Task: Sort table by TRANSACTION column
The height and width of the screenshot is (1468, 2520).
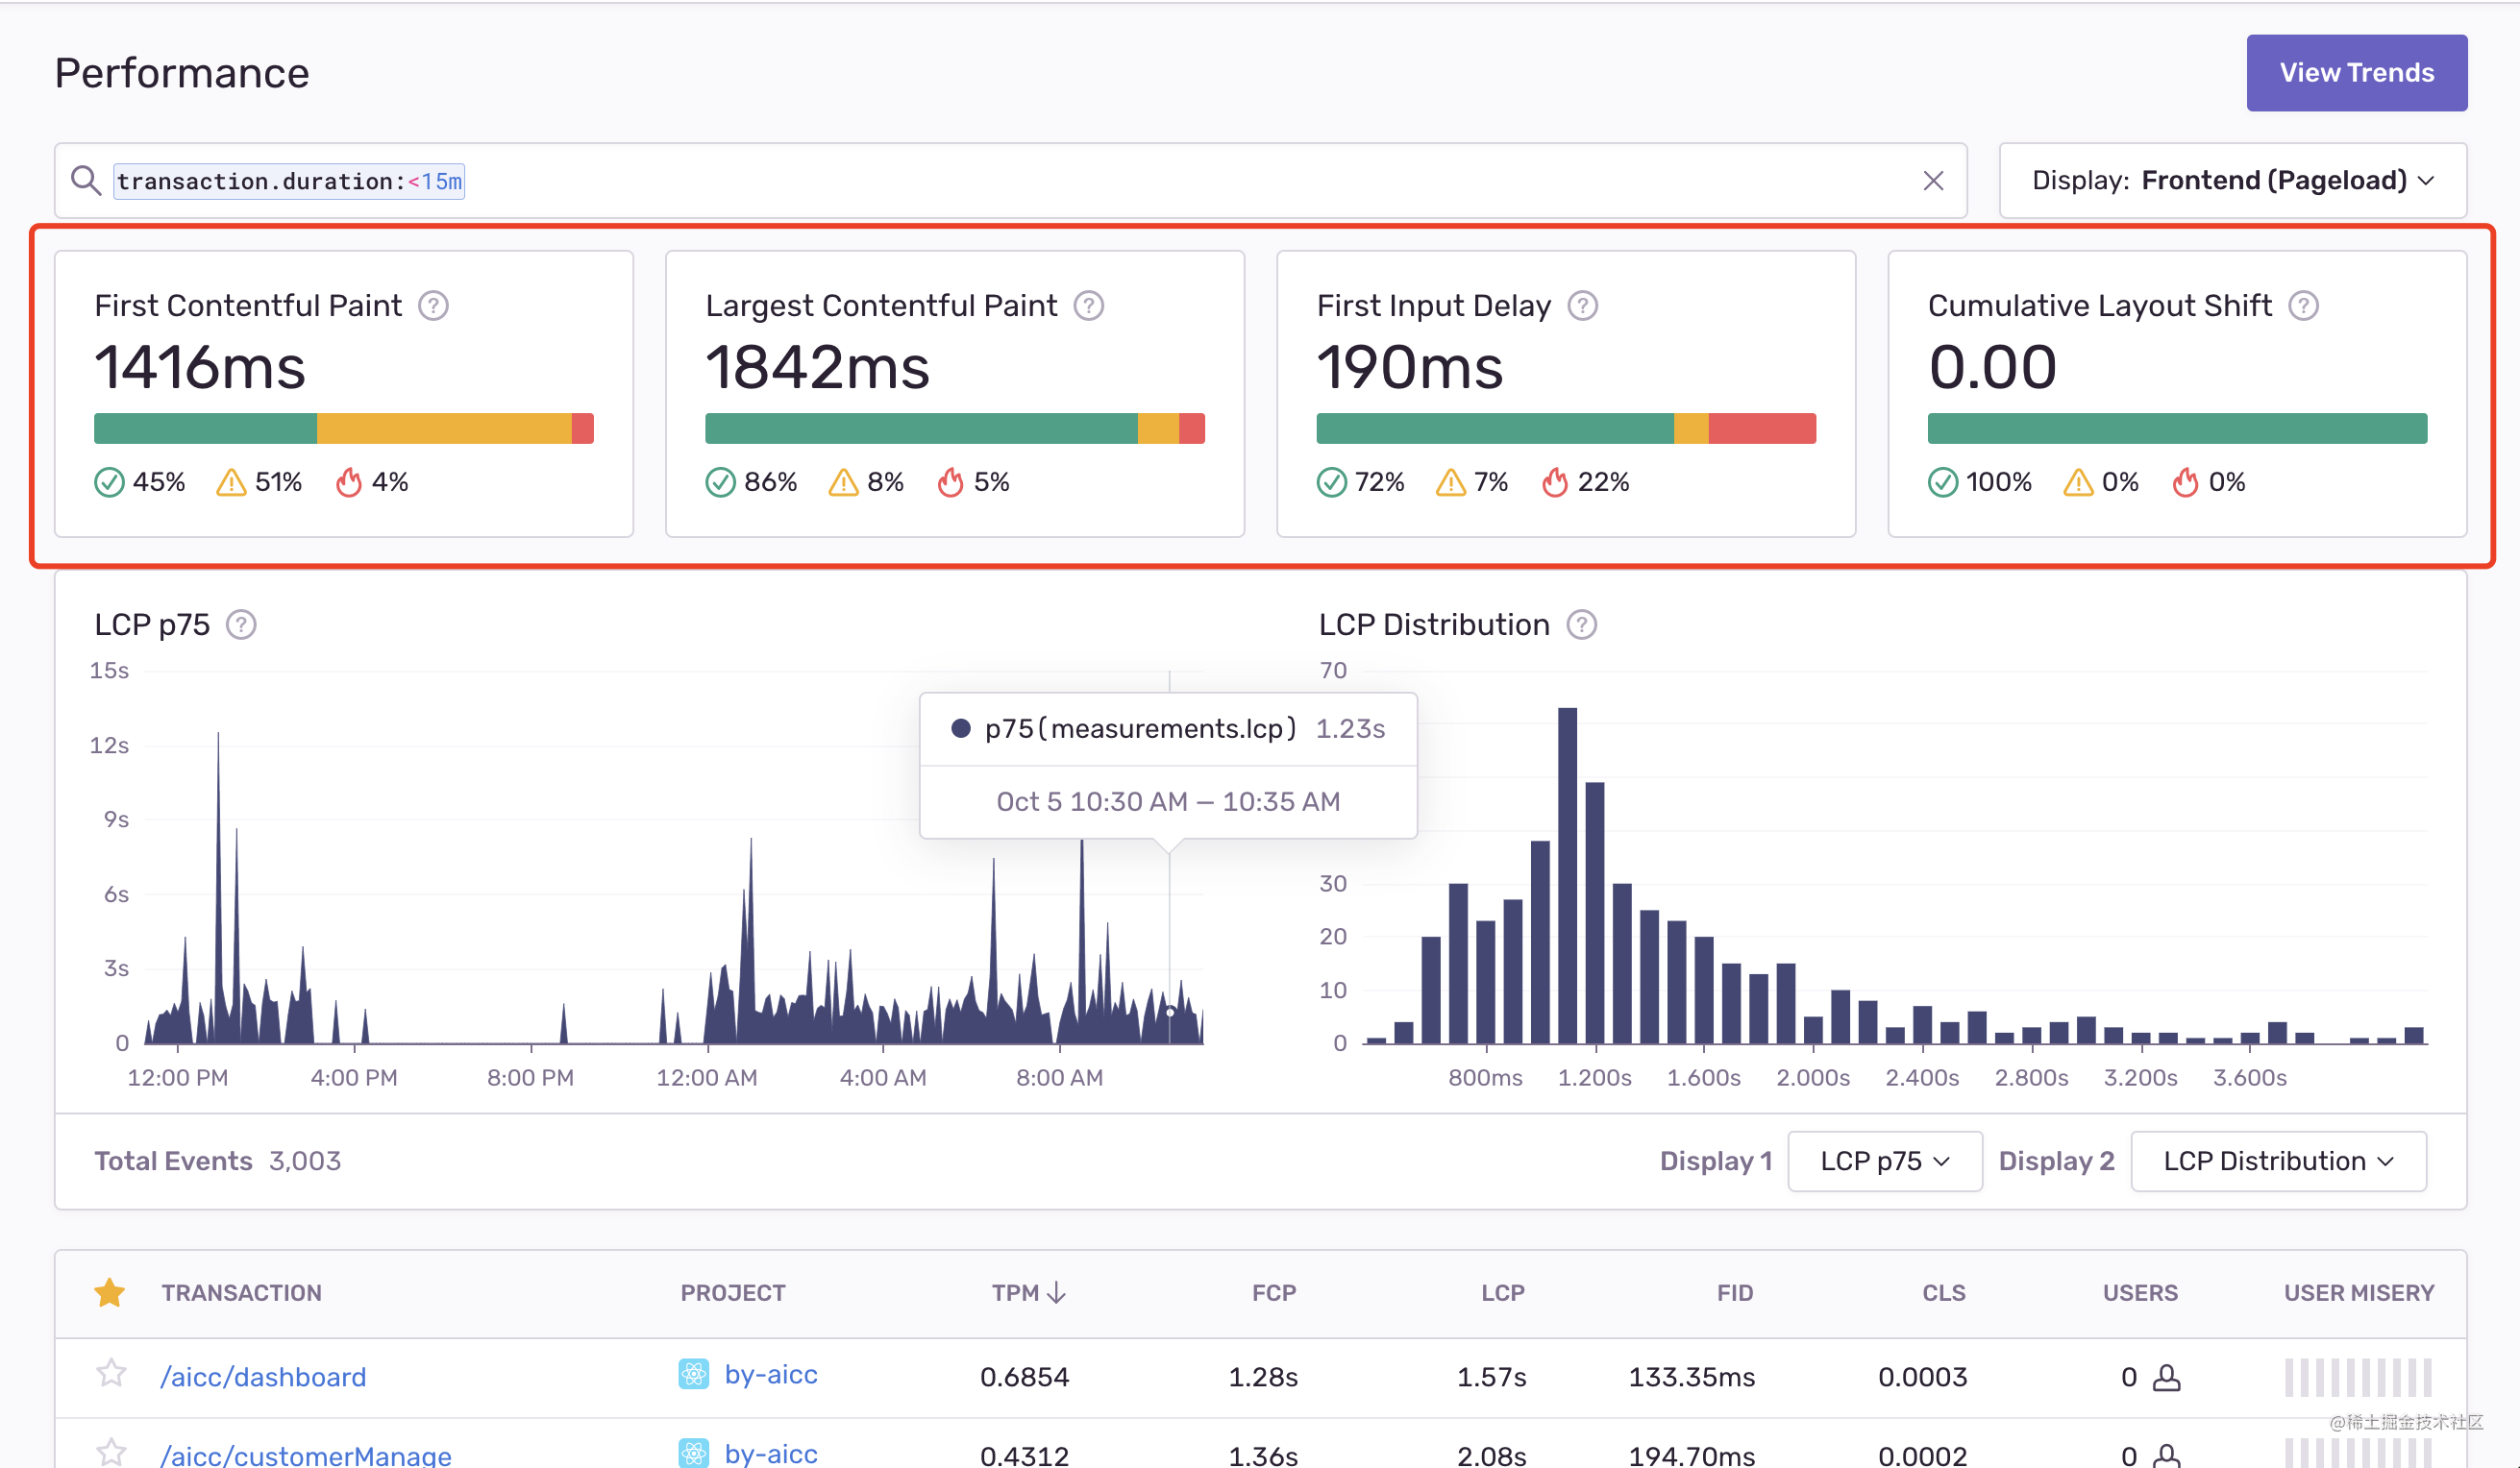Action: coord(241,1292)
